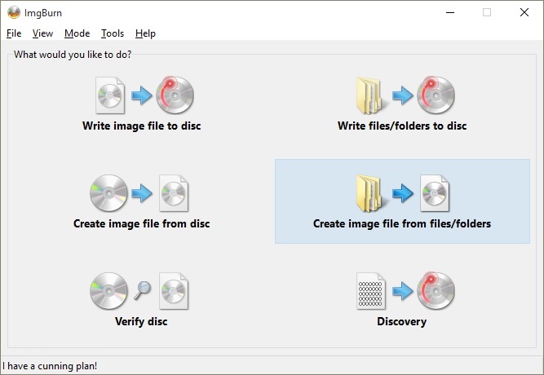
Task: Open the View menu
Action: (x=42, y=33)
